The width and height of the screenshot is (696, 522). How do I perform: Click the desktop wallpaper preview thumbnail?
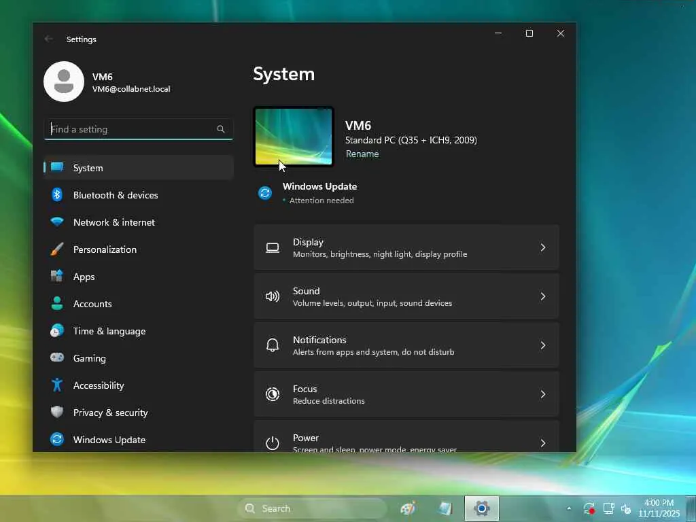[x=294, y=137]
